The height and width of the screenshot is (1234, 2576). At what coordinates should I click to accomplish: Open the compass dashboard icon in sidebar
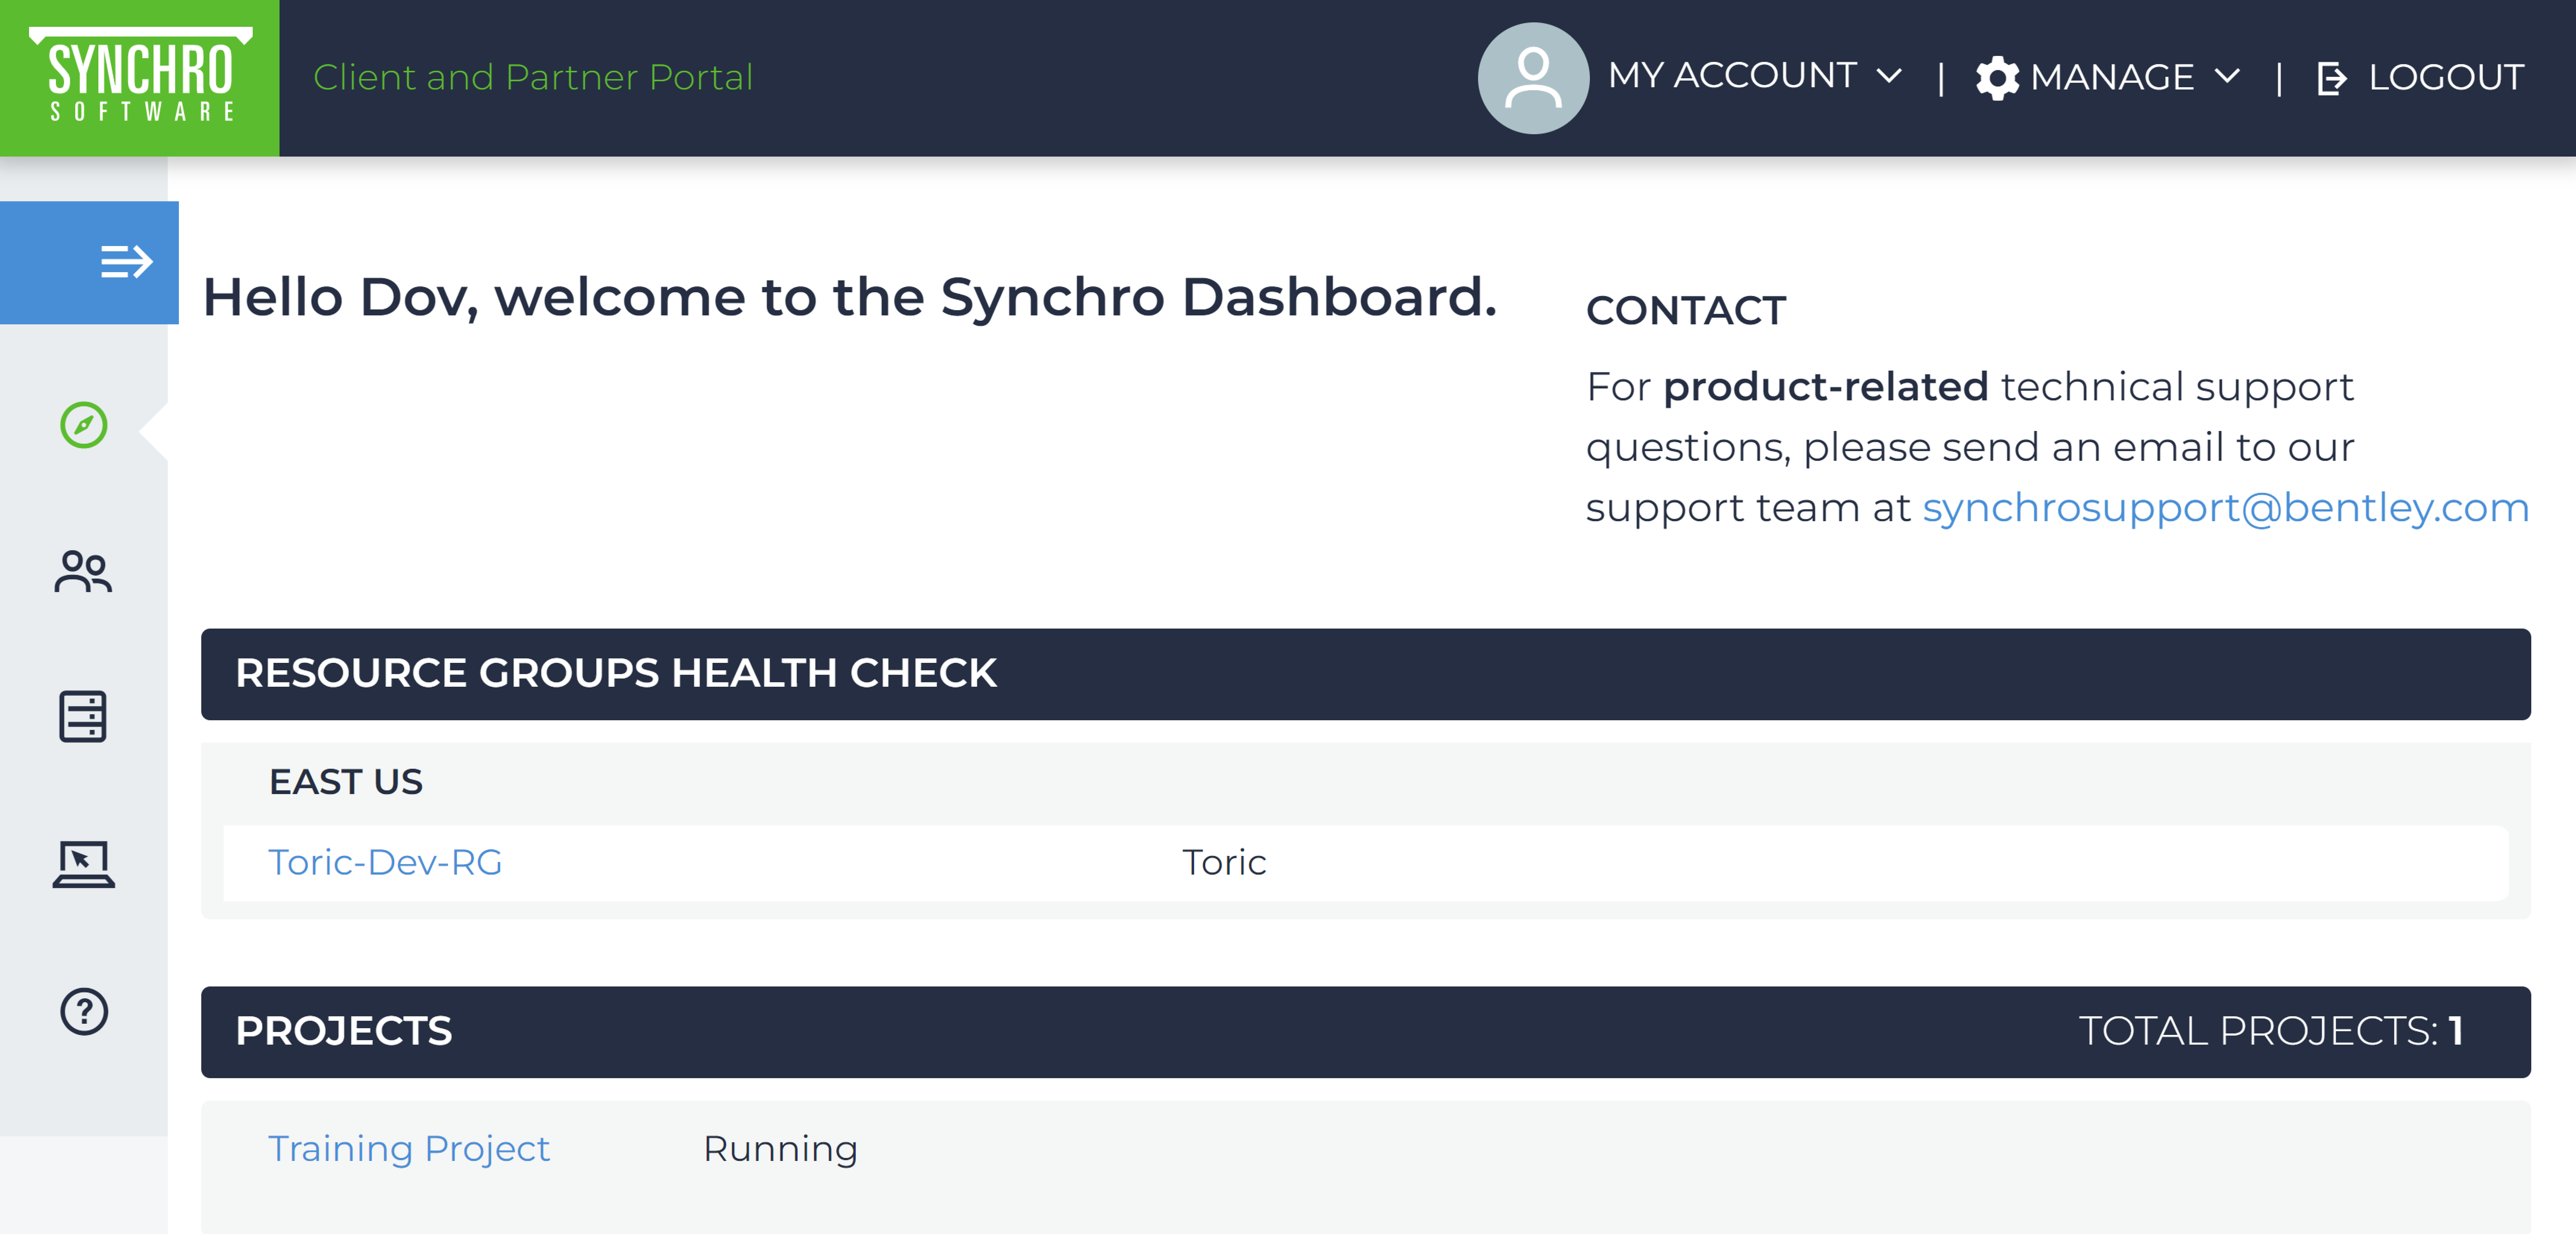(84, 425)
